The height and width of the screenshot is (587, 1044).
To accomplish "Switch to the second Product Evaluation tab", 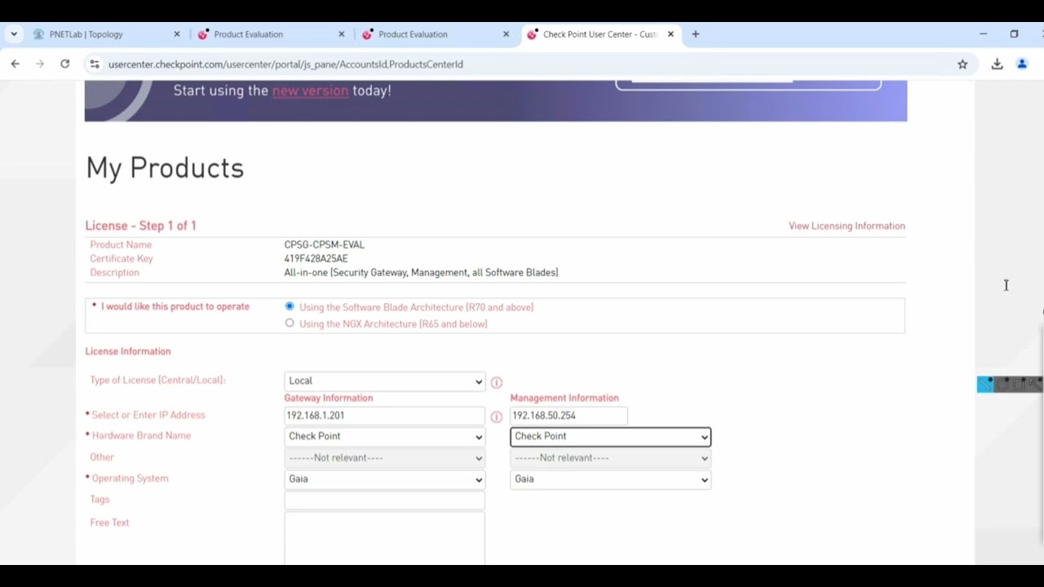I will pos(436,34).
